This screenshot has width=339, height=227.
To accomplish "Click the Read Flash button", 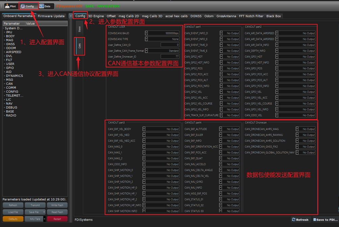I will pyautogui.click(x=57, y=212).
